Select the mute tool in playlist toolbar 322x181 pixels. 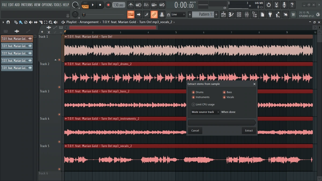point(31,22)
